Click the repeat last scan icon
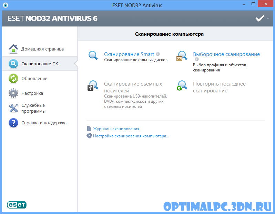This screenshot has height=214, width=275. point(182,85)
